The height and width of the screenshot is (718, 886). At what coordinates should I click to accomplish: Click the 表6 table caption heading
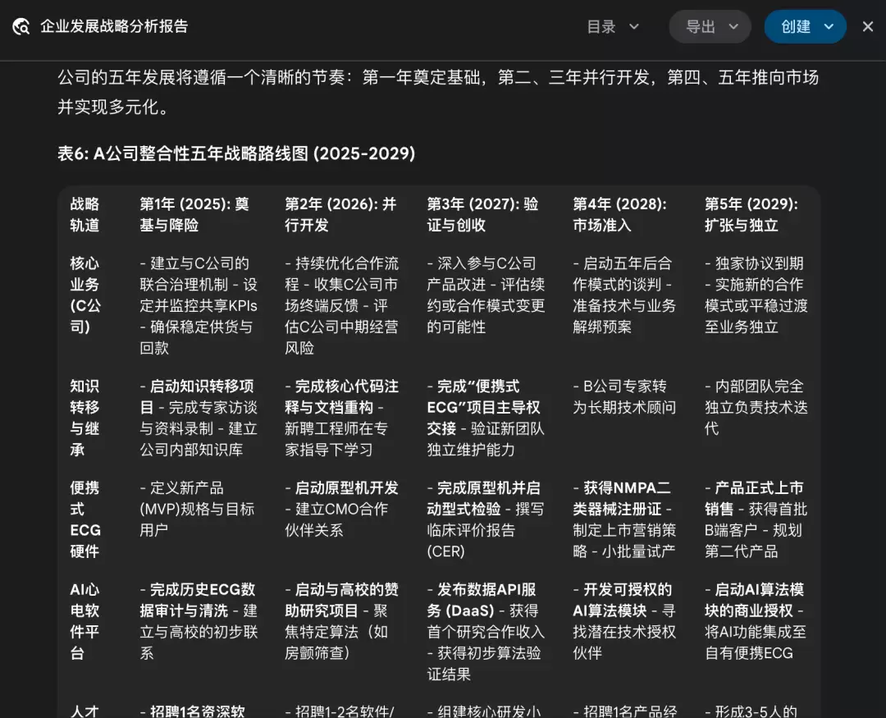tap(236, 153)
